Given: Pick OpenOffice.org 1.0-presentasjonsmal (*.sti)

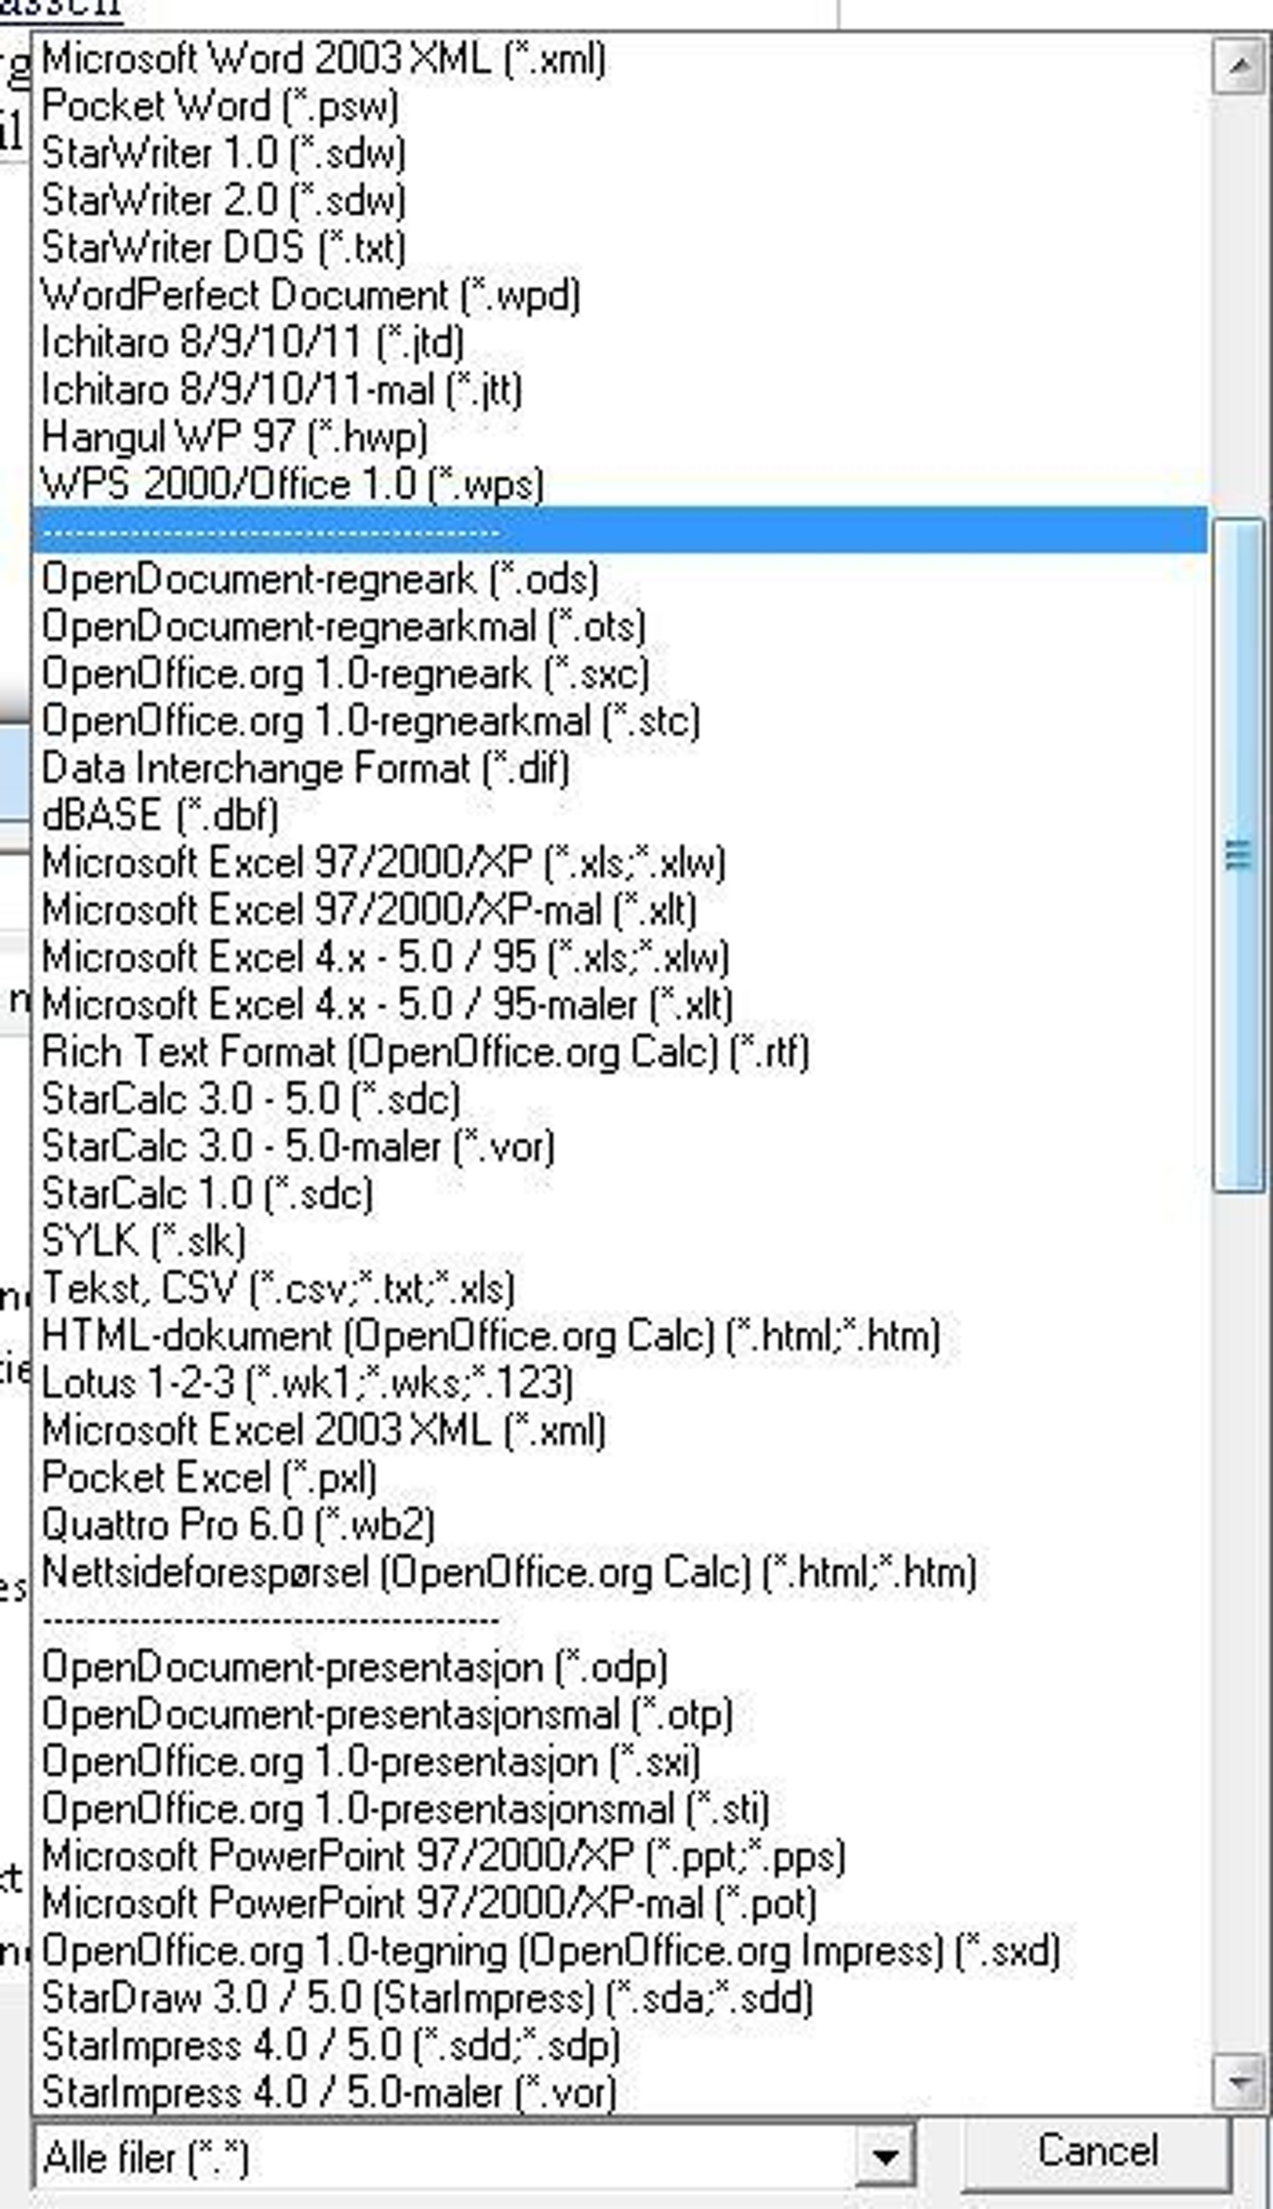Looking at the screenshot, I should point(621,1809).
